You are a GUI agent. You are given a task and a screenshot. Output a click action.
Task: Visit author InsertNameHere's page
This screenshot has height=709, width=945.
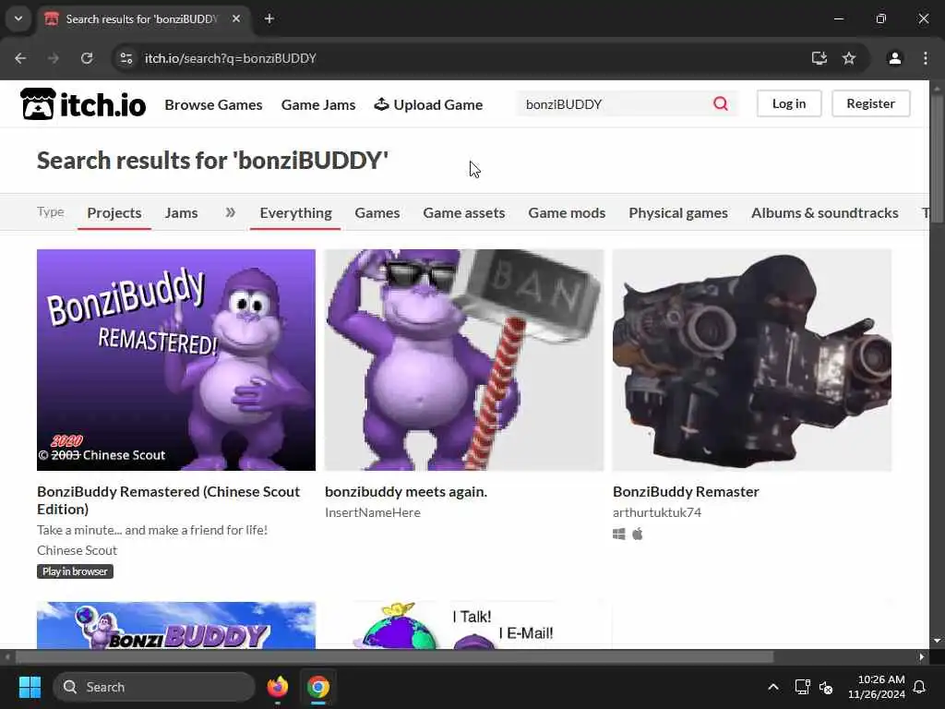[373, 512]
